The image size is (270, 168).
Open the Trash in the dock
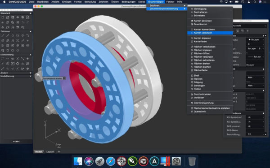click(192, 161)
